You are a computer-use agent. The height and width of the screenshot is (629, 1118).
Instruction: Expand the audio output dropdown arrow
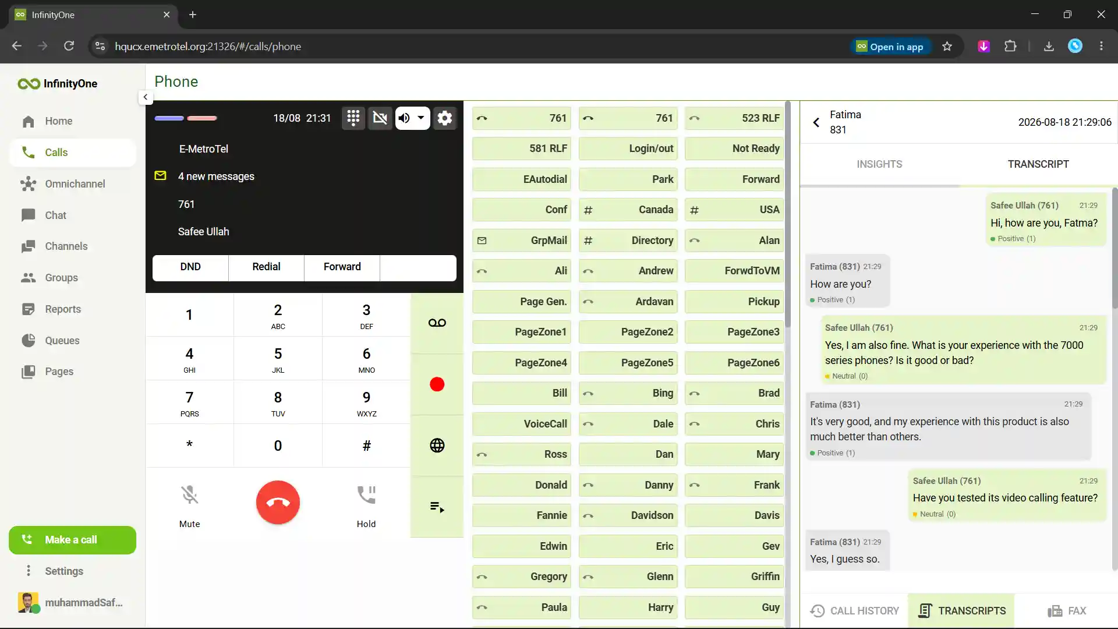[421, 118]
